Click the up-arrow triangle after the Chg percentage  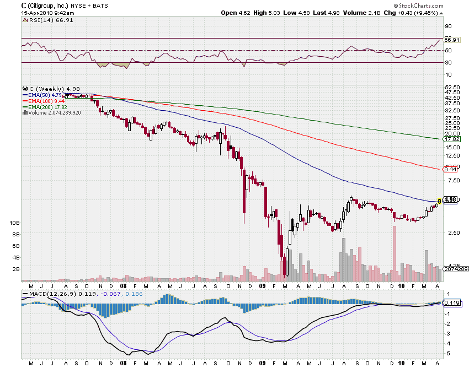[x=441, y=13]
